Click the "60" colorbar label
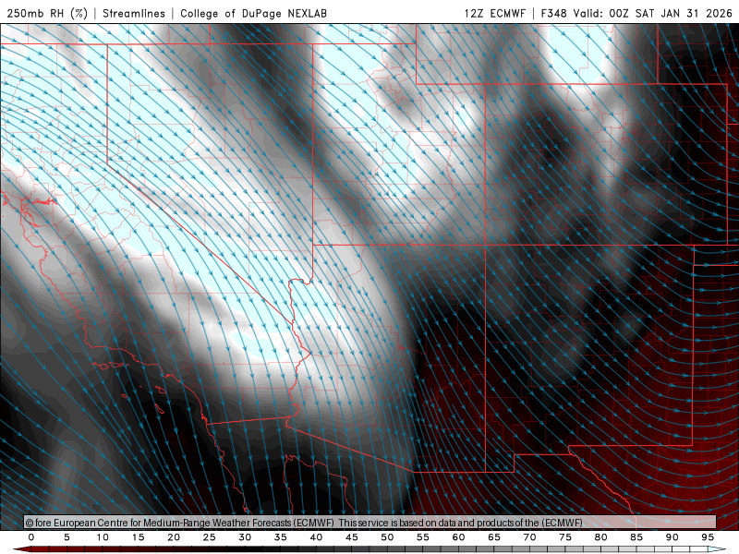Screen dimensions: 739x554 point(458,537)
